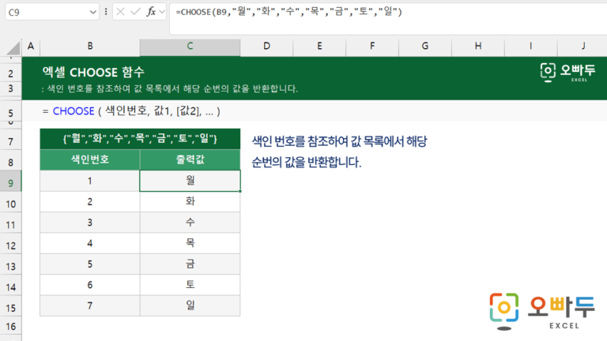Screen dimensions: 607x341
Task: Select output cell showing '월'
Action: click(x=190, y=181)
